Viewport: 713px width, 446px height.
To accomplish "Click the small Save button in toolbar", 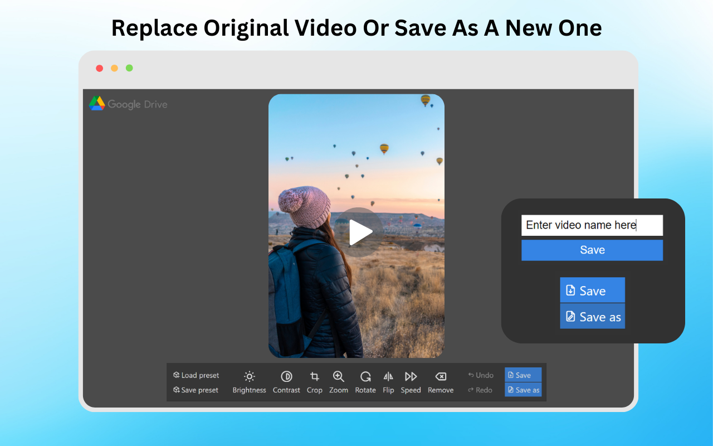I will (x=523, y=375).
